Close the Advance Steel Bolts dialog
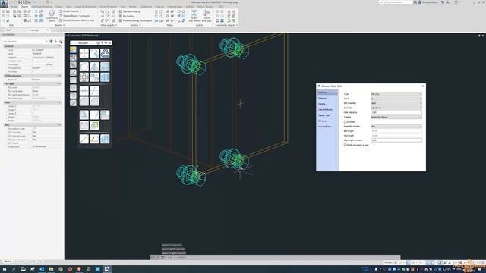This screenshot has width=486, height=273. pyautogui.click(x=423, y=86)
